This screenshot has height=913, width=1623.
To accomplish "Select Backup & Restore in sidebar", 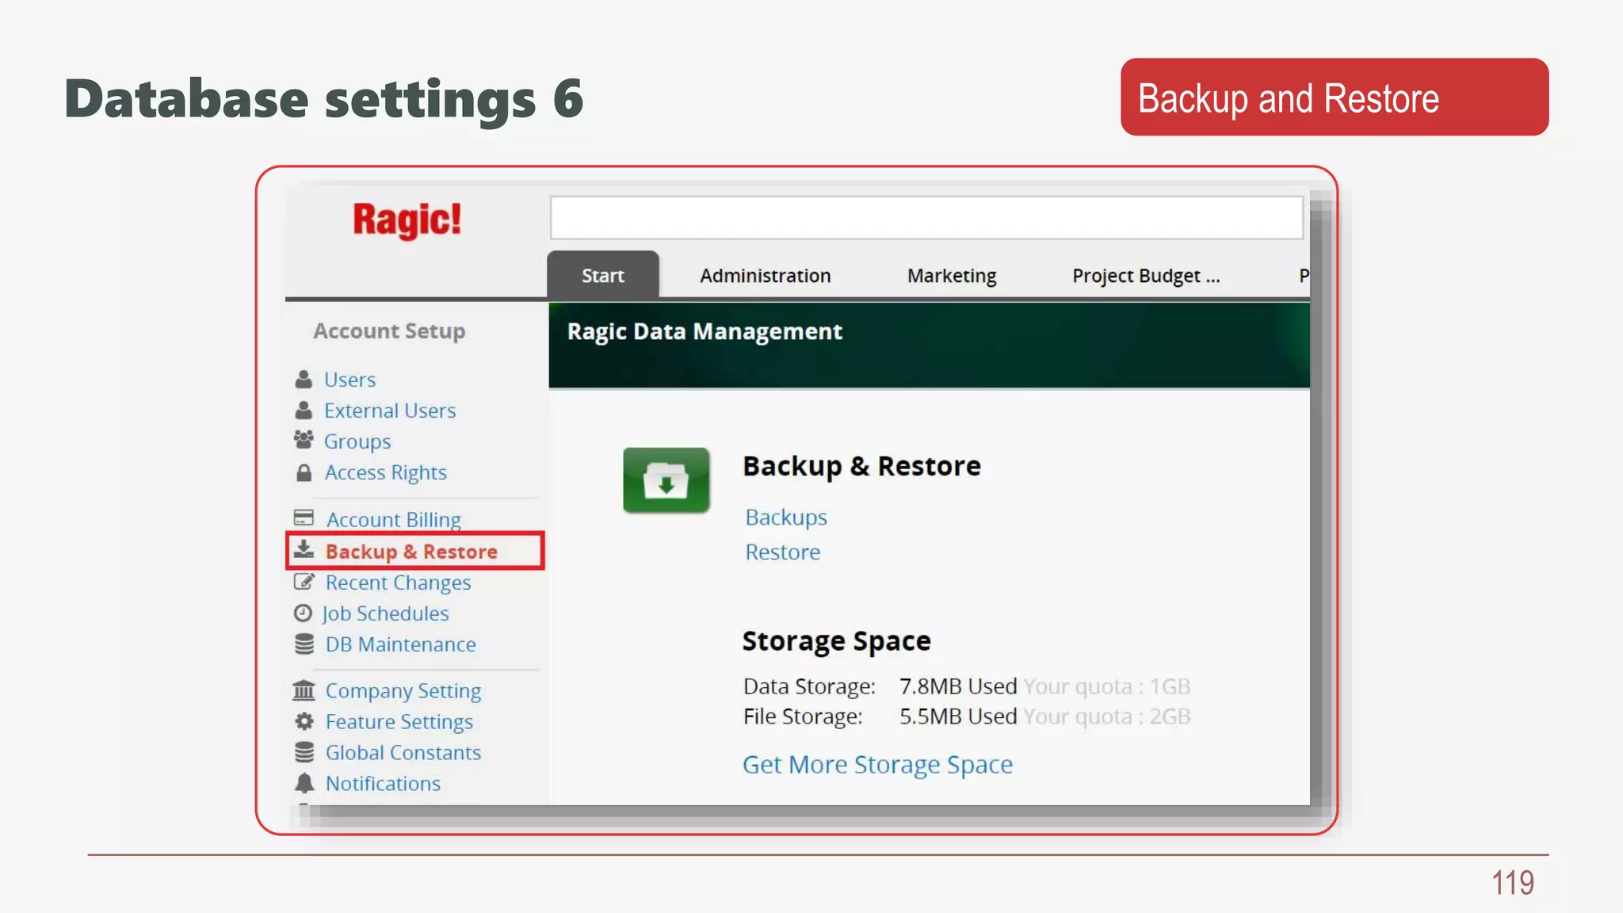I will tap(411, 551).
